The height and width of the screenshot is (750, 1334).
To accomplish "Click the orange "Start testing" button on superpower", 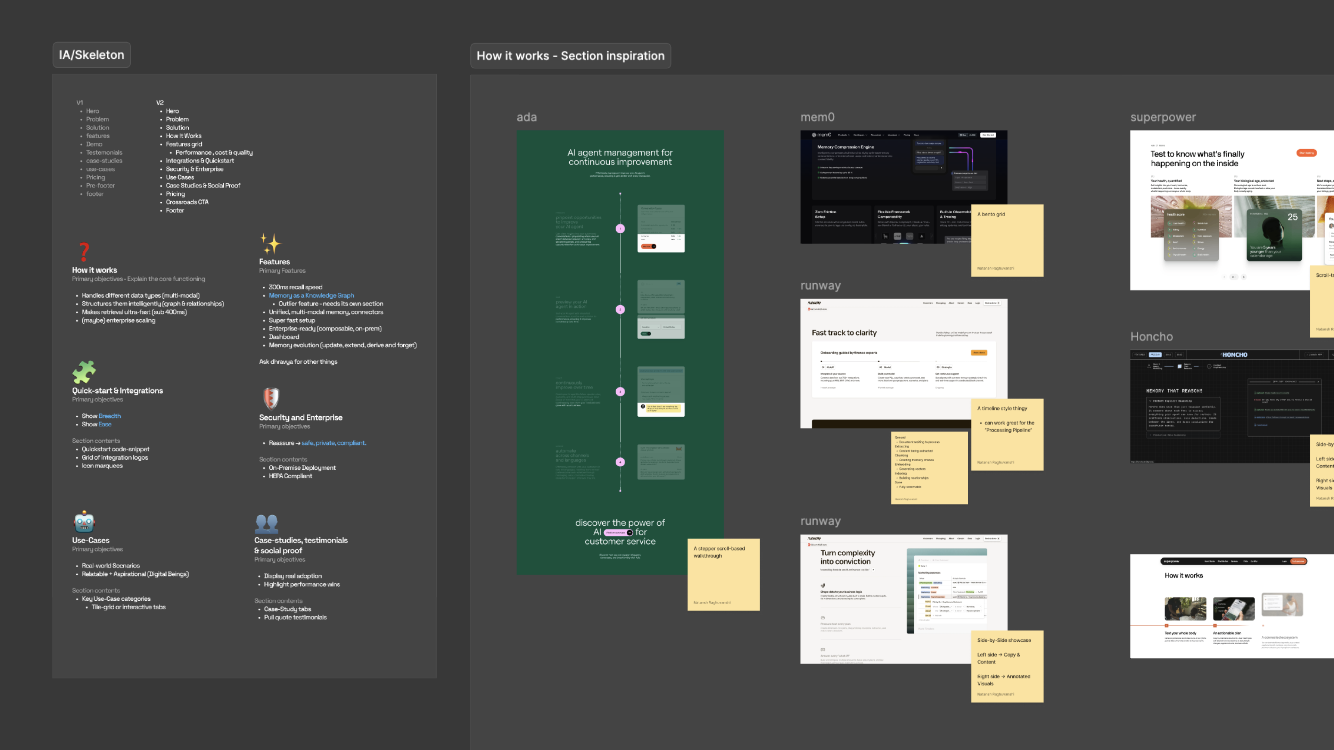I will (1307, 153).
